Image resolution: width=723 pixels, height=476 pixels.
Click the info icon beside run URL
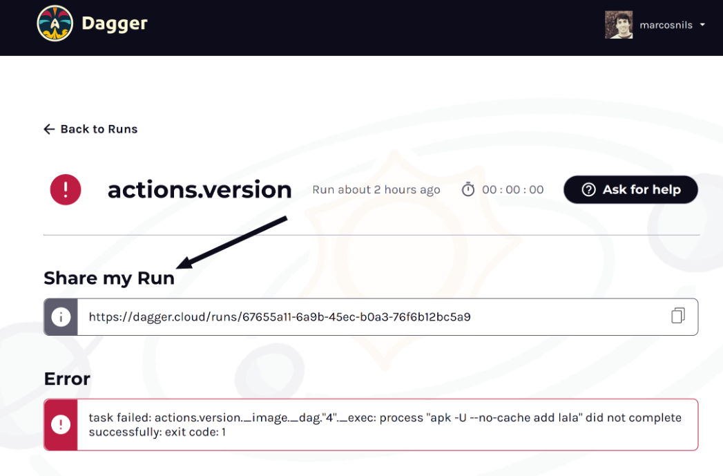(61, 317)
